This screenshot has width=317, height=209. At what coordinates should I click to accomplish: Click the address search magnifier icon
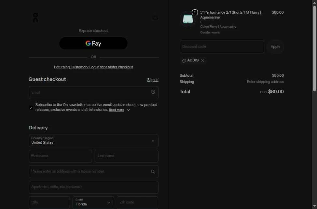pos(153,171)
